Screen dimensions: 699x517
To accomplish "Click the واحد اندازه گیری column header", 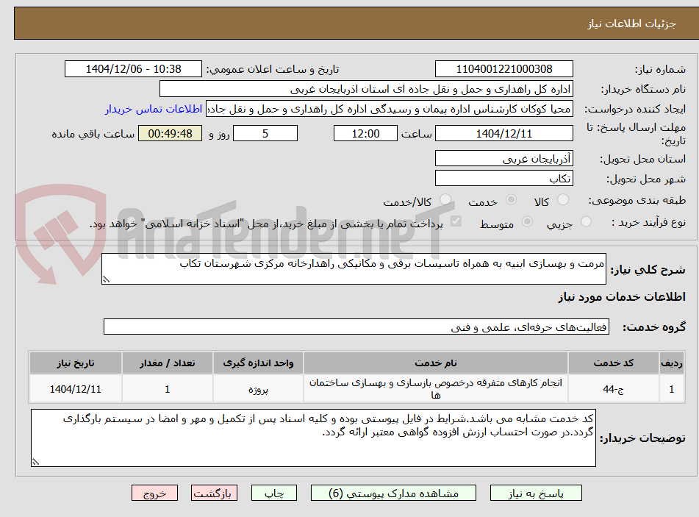I will point(258,363).
